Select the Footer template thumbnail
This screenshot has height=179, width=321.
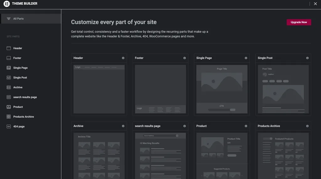coord(160,89)
